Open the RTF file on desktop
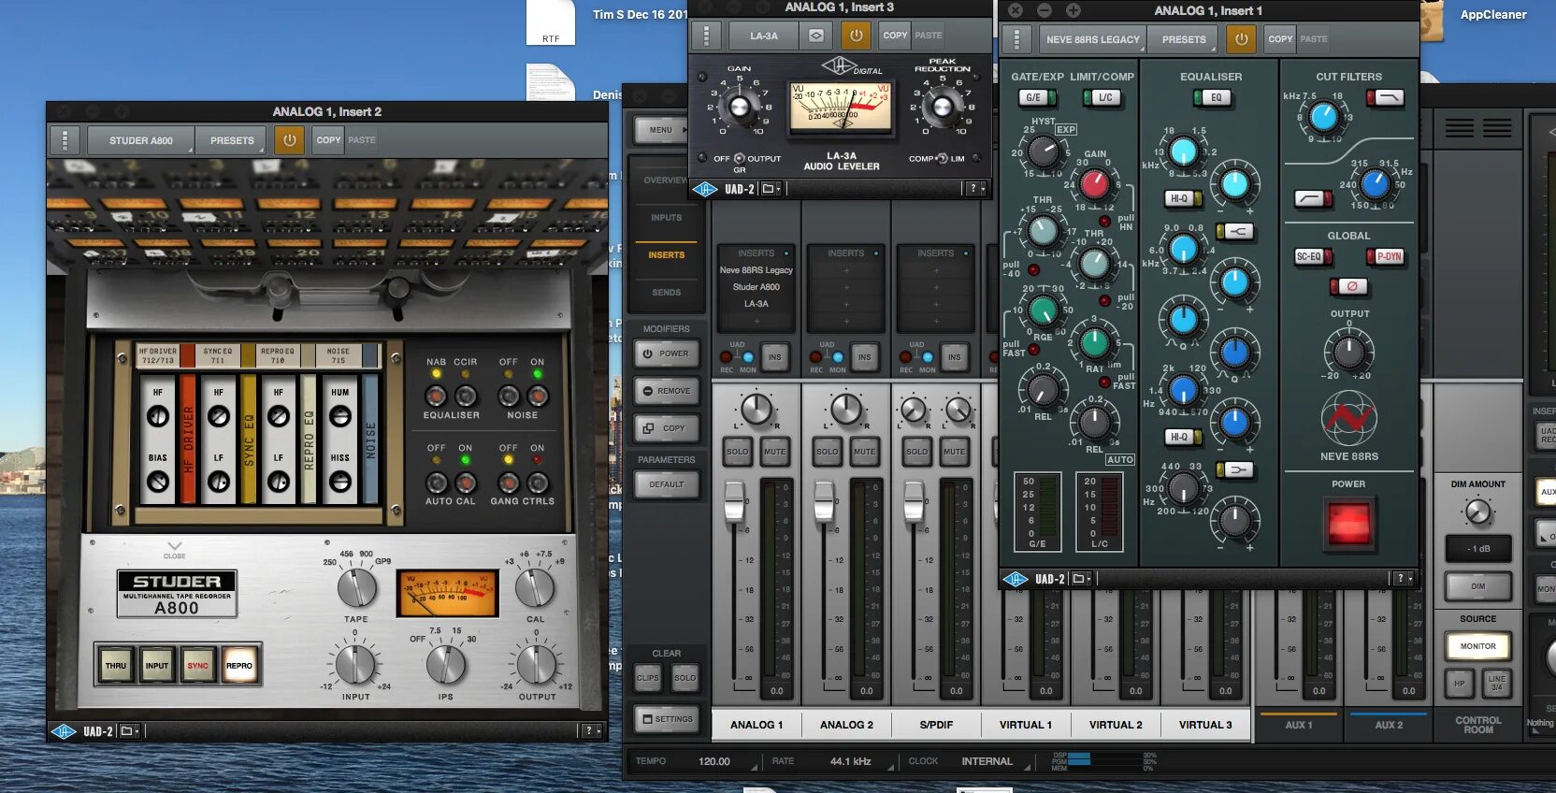The height and width of the screenshot is (793, 1556). (x=551, y=22)
